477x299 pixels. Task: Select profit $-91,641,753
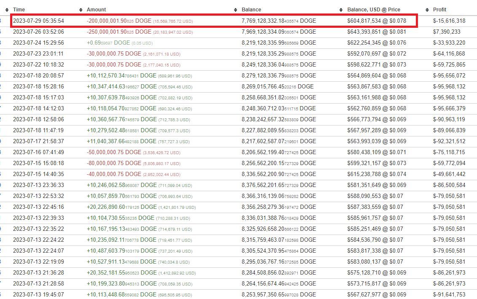tap(449, 294)
